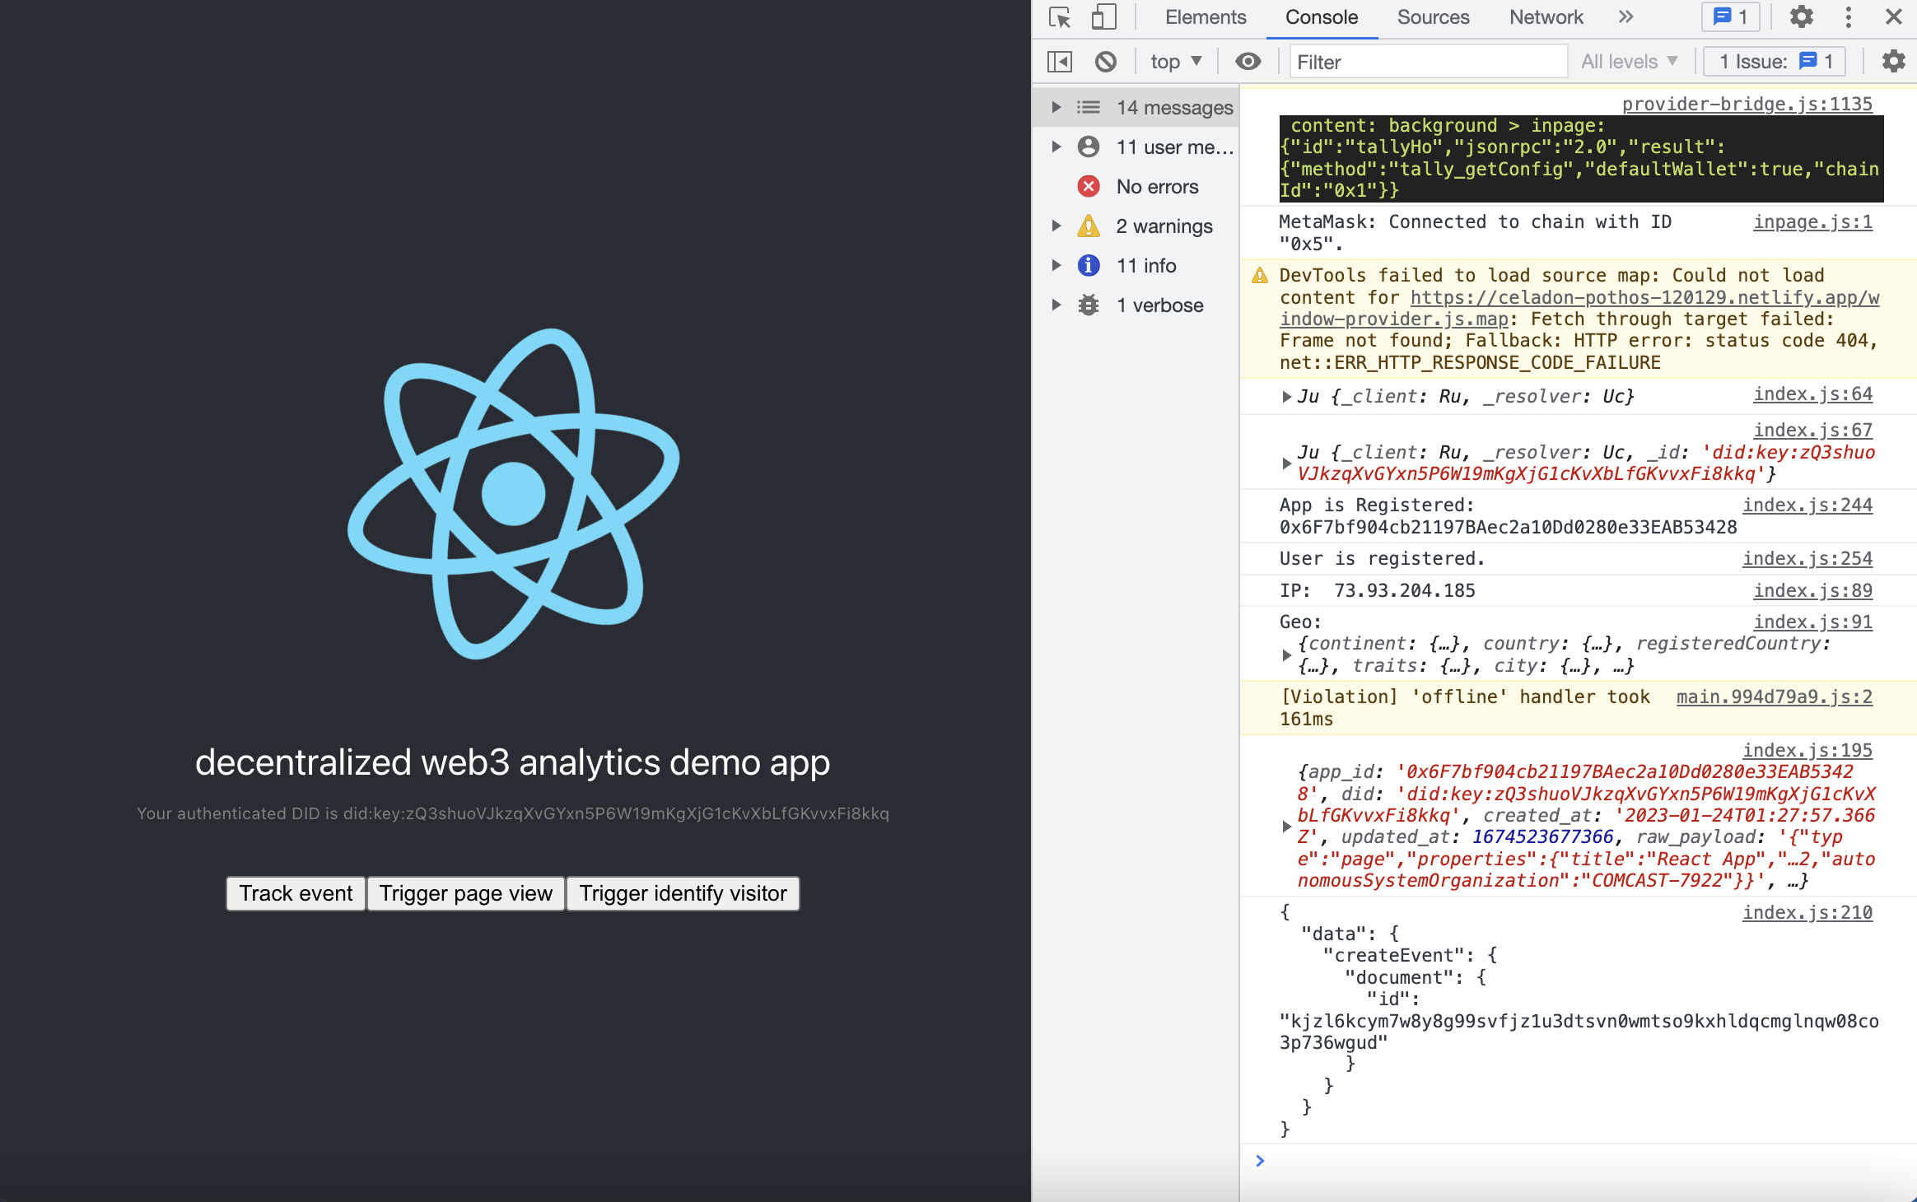Image resolution: width=1917 pixels, height=1202 pixels.
Task: Select the Console tab
Action: (x=1322, y=17)
